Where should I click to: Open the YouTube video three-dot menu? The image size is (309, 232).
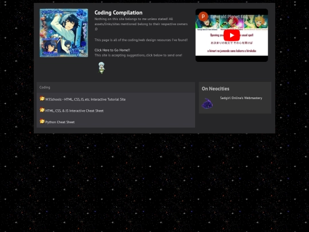click(259, 17)
